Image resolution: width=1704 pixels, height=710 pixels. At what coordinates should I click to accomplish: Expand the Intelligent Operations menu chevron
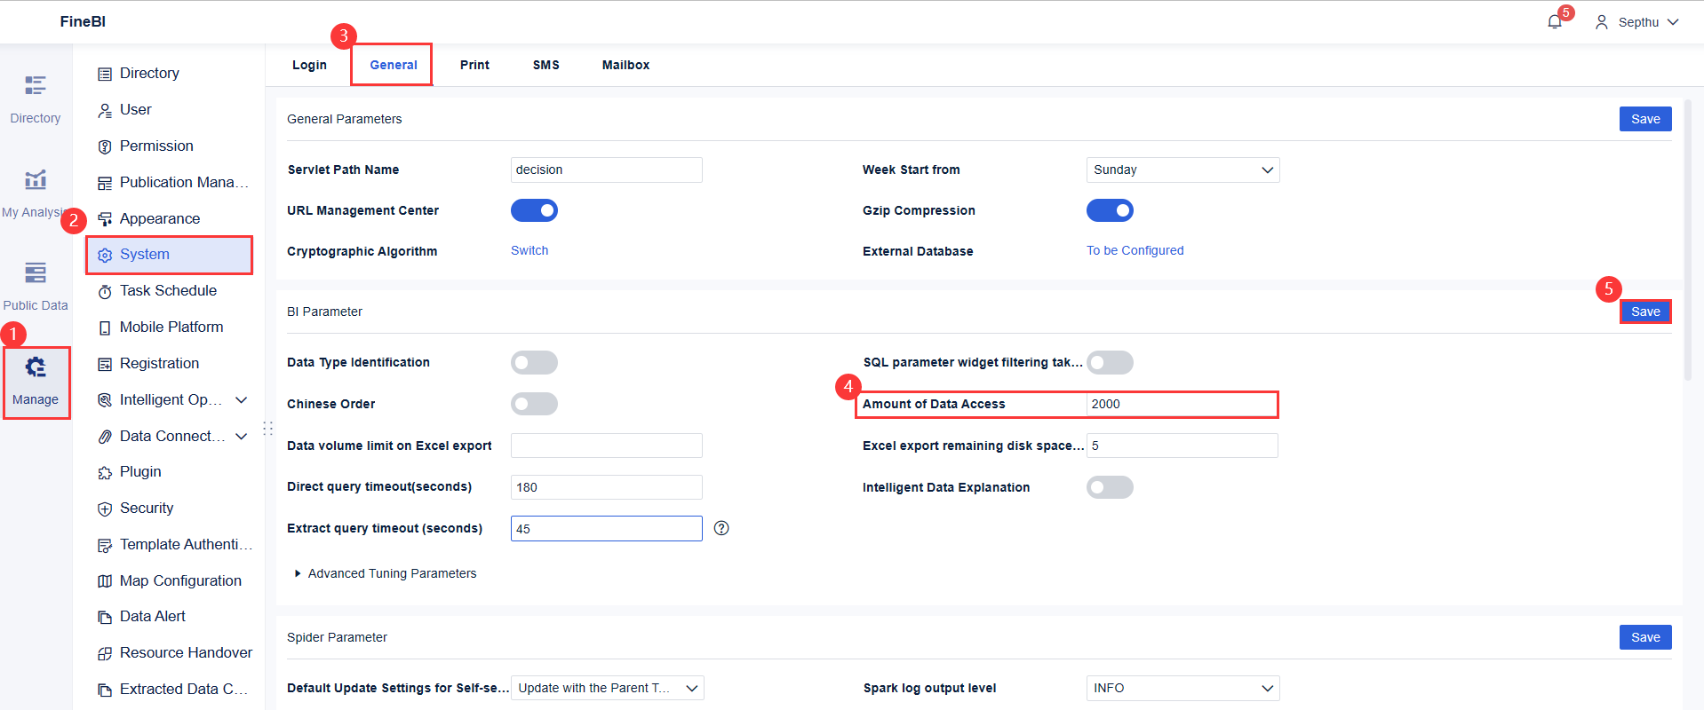pos(241,400)
